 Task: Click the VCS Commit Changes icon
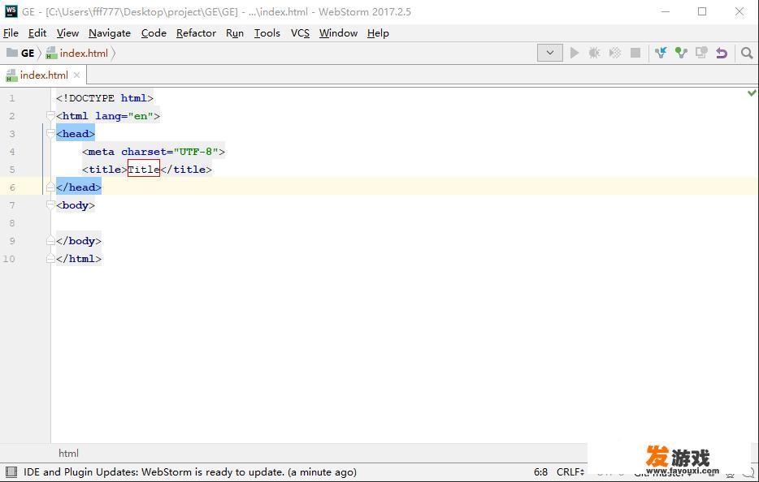681,53
